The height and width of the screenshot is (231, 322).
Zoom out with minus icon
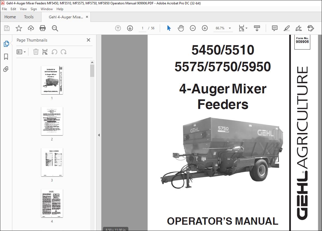[x=193, y=28]
